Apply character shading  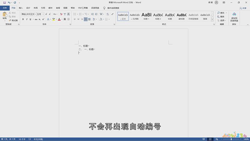(65, 19)
